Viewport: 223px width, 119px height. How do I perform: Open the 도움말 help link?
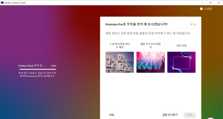tap(208, 9)
